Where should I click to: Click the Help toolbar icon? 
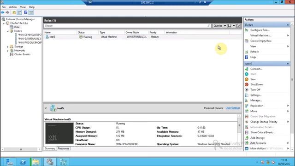26,12
